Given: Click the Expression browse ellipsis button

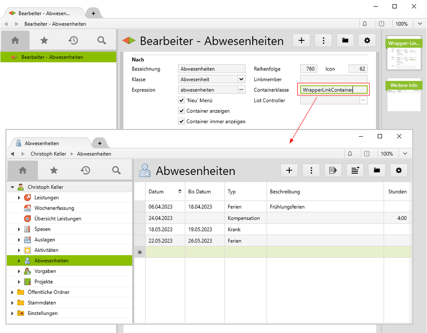Looking at the screenshot, I should coord(241,90).
